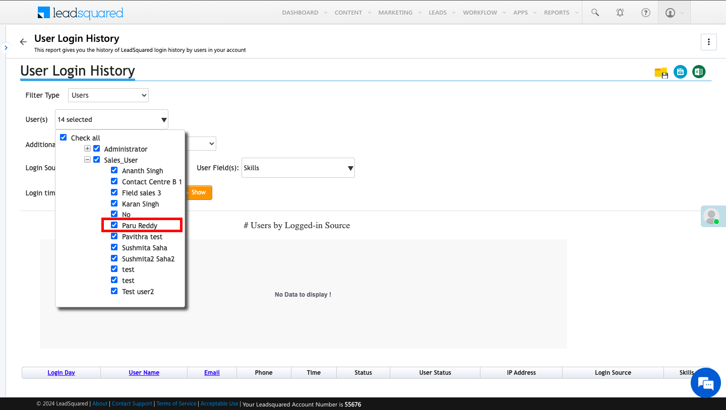The image size is (726, 410).
Task: Open the Dashboard menu
Action: coord(300,13)
